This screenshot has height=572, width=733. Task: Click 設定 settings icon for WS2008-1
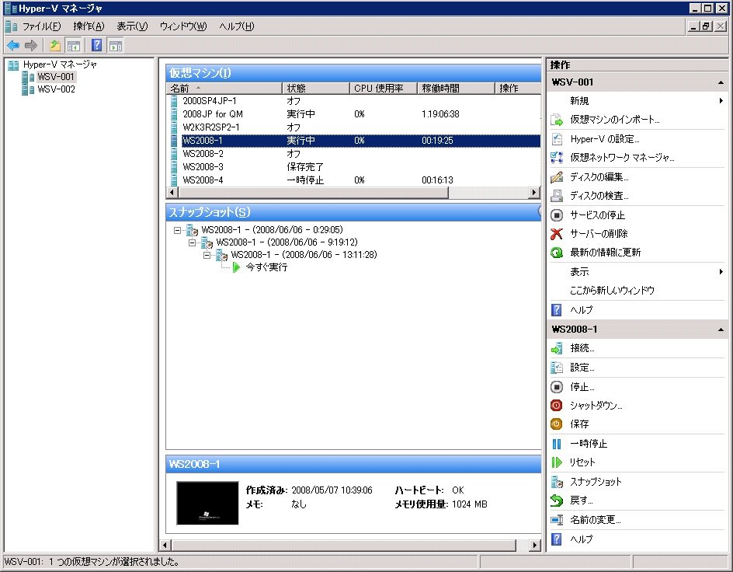(x=556, y=368)
